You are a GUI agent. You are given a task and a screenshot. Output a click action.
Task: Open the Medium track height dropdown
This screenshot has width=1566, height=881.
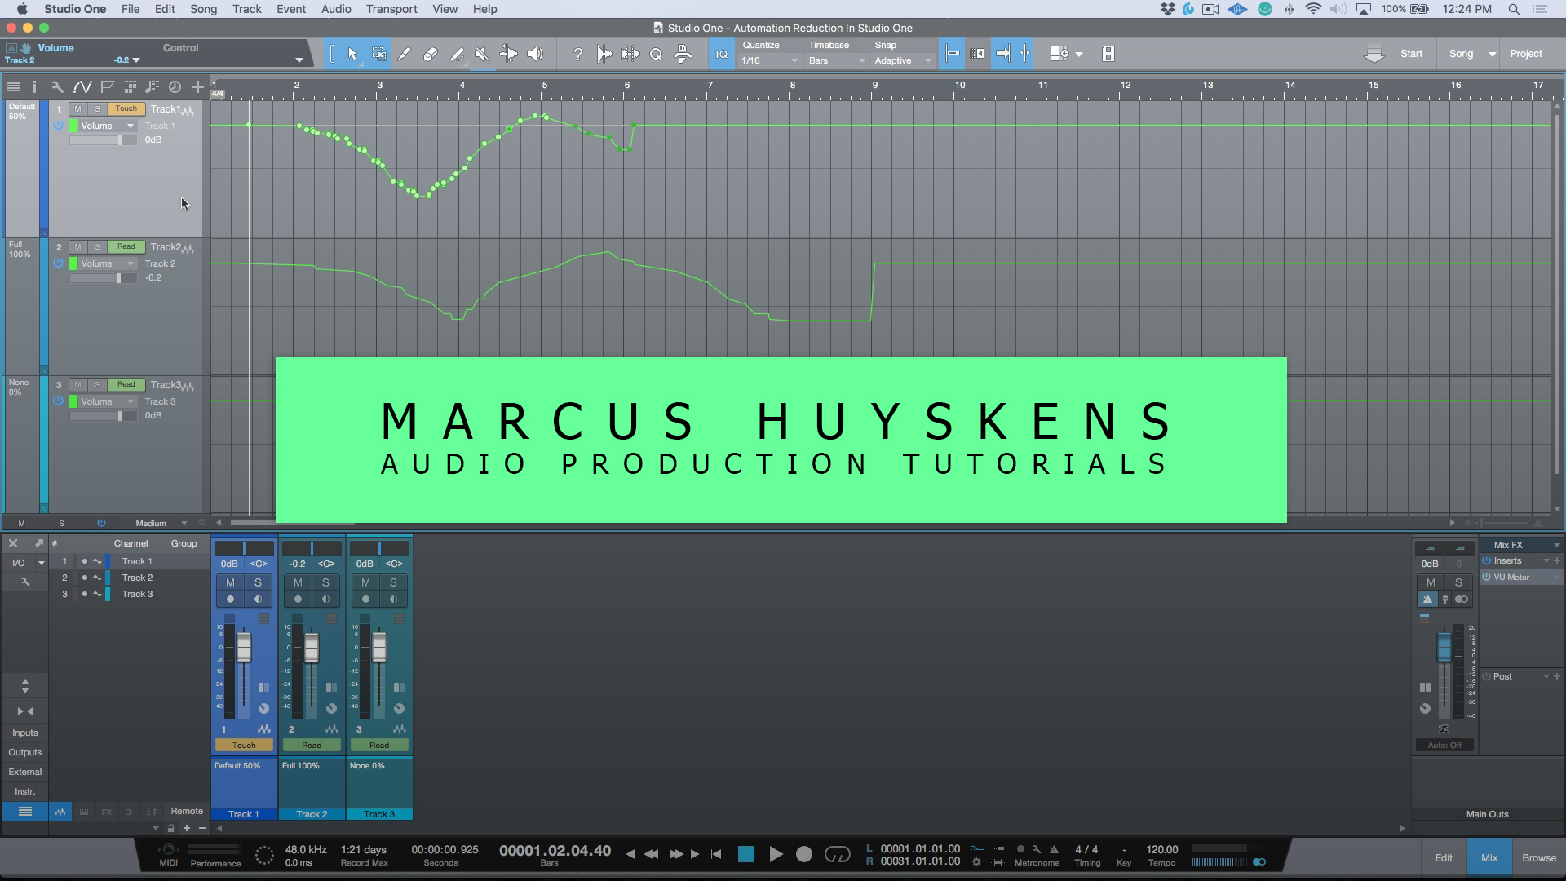[x=161, y=524]
